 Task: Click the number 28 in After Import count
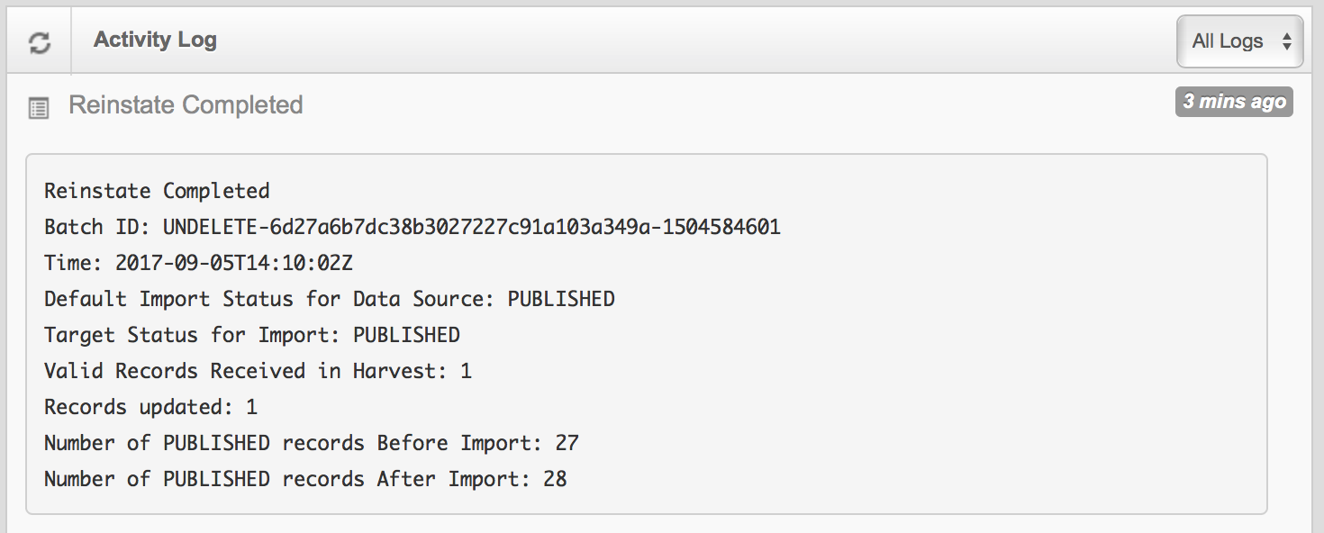555,479
